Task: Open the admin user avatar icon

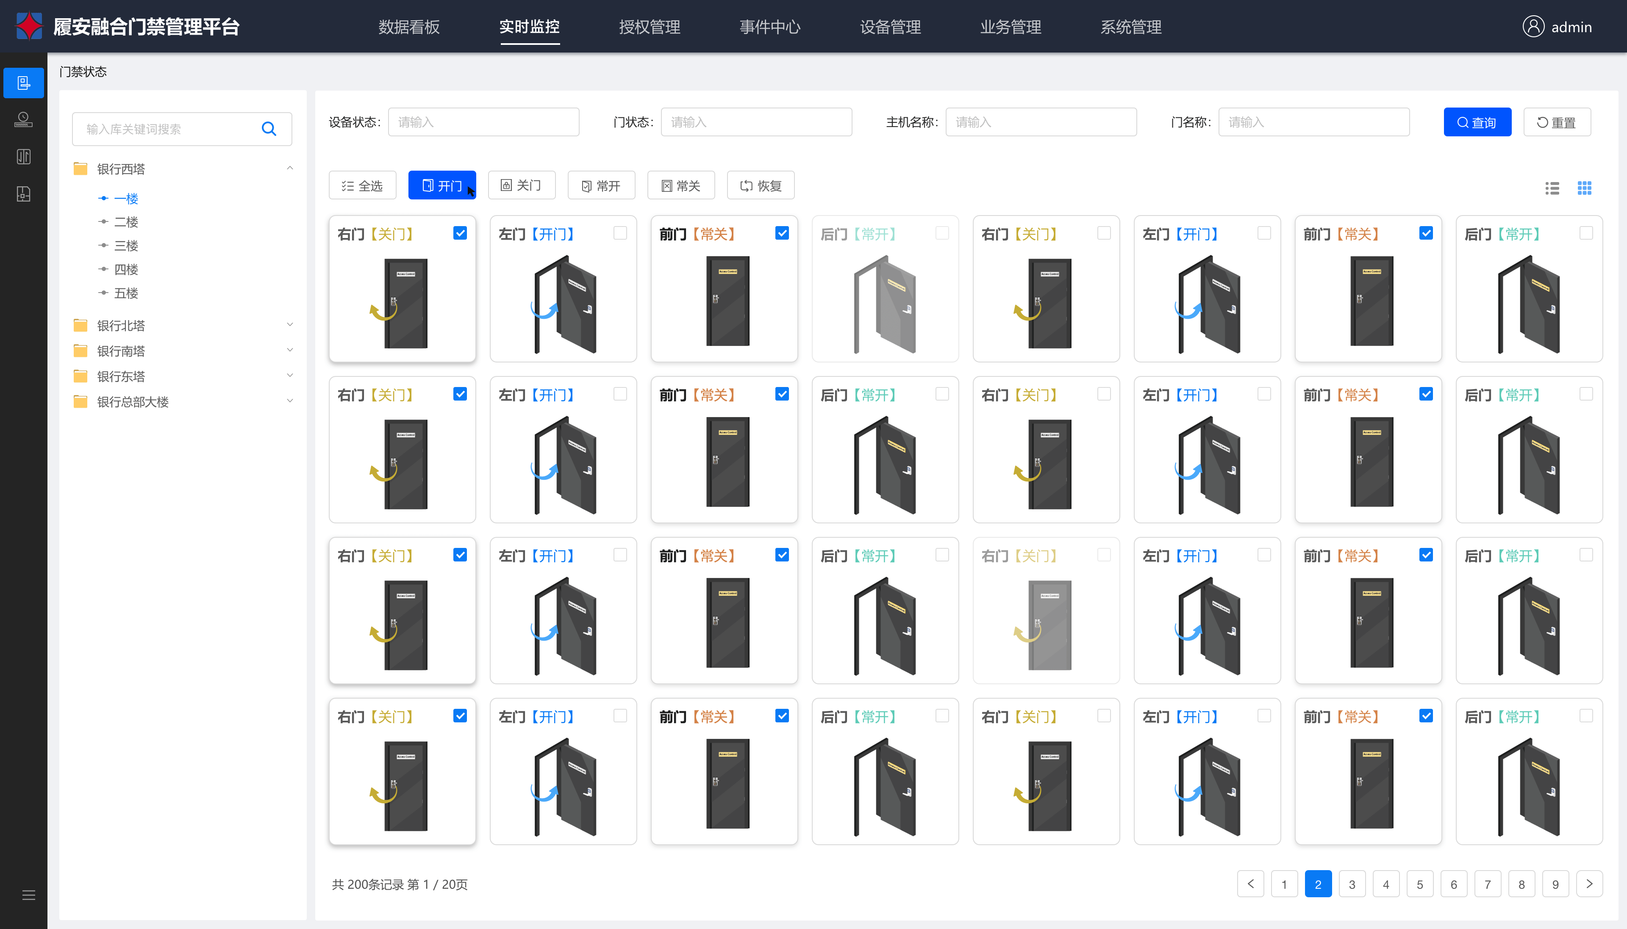Action: pyautogui.click(x=1533, y=27)
